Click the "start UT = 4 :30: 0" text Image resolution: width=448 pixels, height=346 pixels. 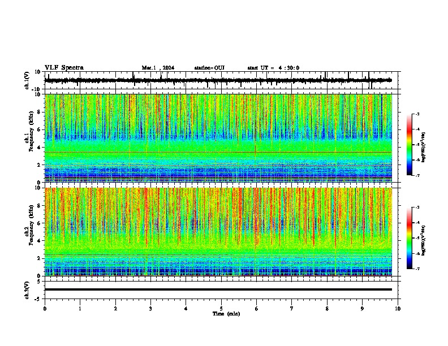pyautogui.click(x=273, y=68)
